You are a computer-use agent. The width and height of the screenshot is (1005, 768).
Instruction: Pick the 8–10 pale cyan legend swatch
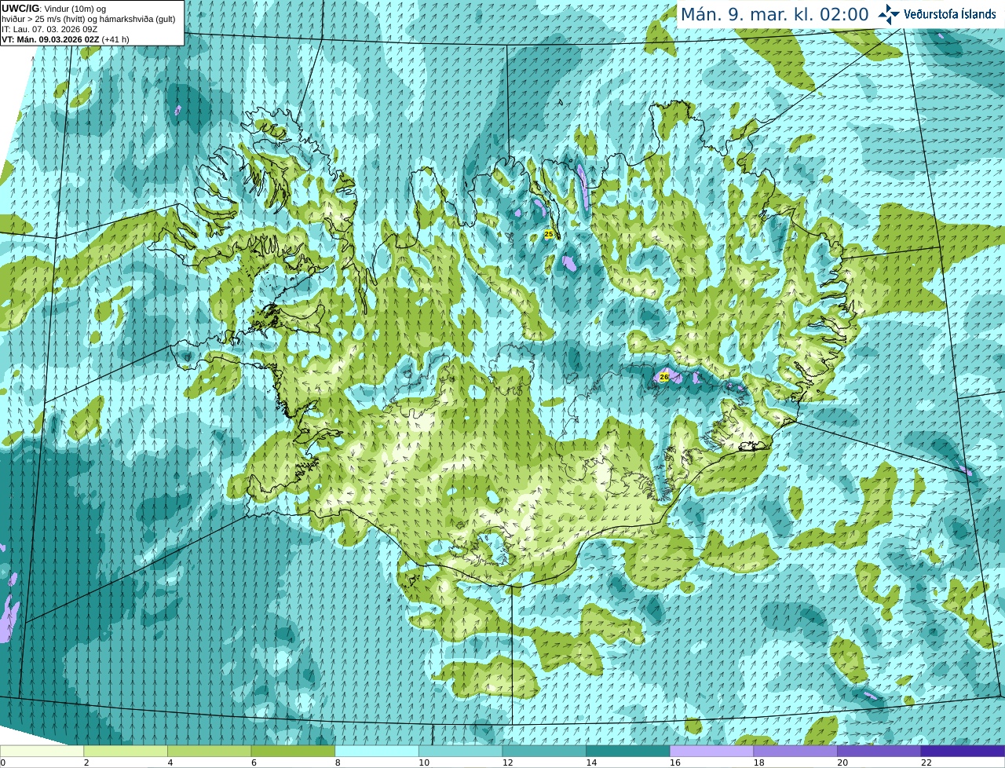coord(377,751)
